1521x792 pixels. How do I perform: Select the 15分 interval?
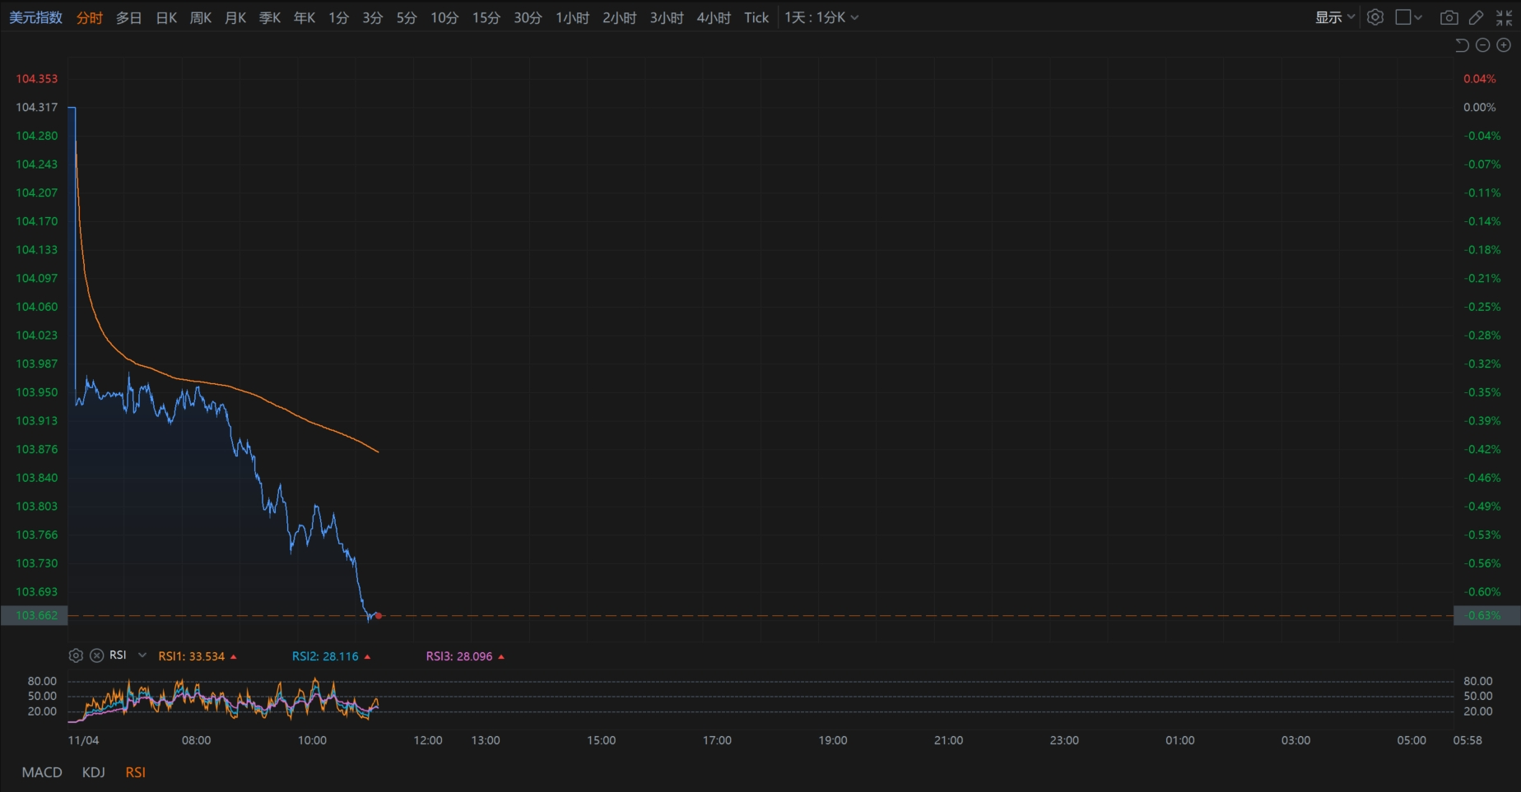pos(486,17)
